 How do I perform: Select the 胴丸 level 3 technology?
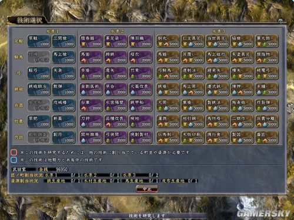168,41
